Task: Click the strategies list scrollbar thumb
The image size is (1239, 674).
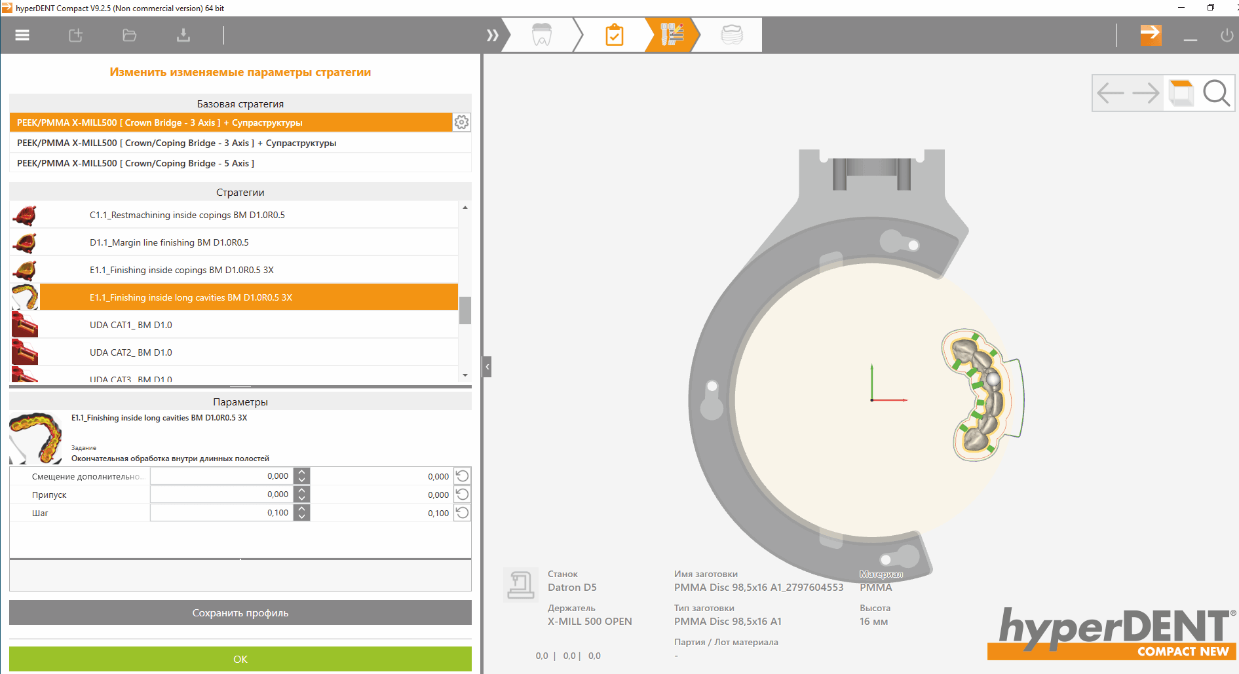Action: click(x=465, y=310)
